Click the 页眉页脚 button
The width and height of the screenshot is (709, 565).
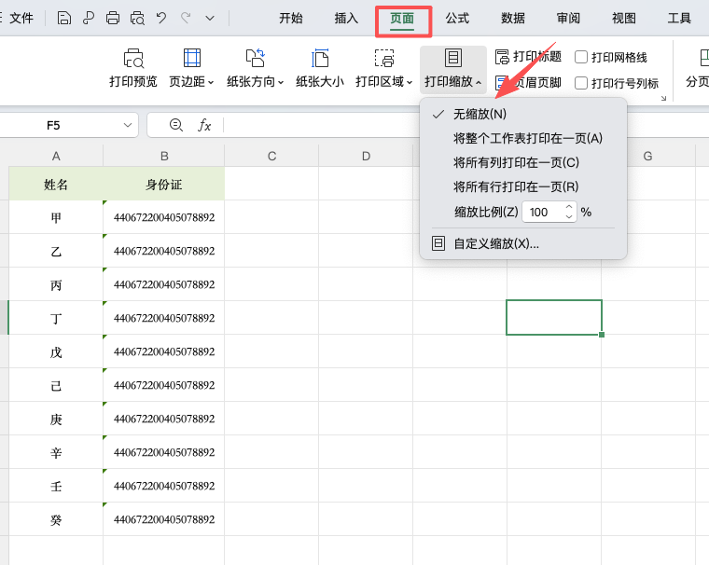point(528,83)
